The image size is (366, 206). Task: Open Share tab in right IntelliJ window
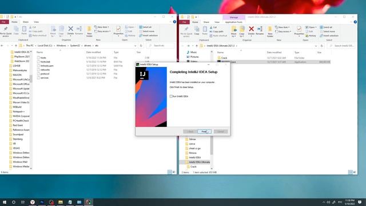[206, 22]
